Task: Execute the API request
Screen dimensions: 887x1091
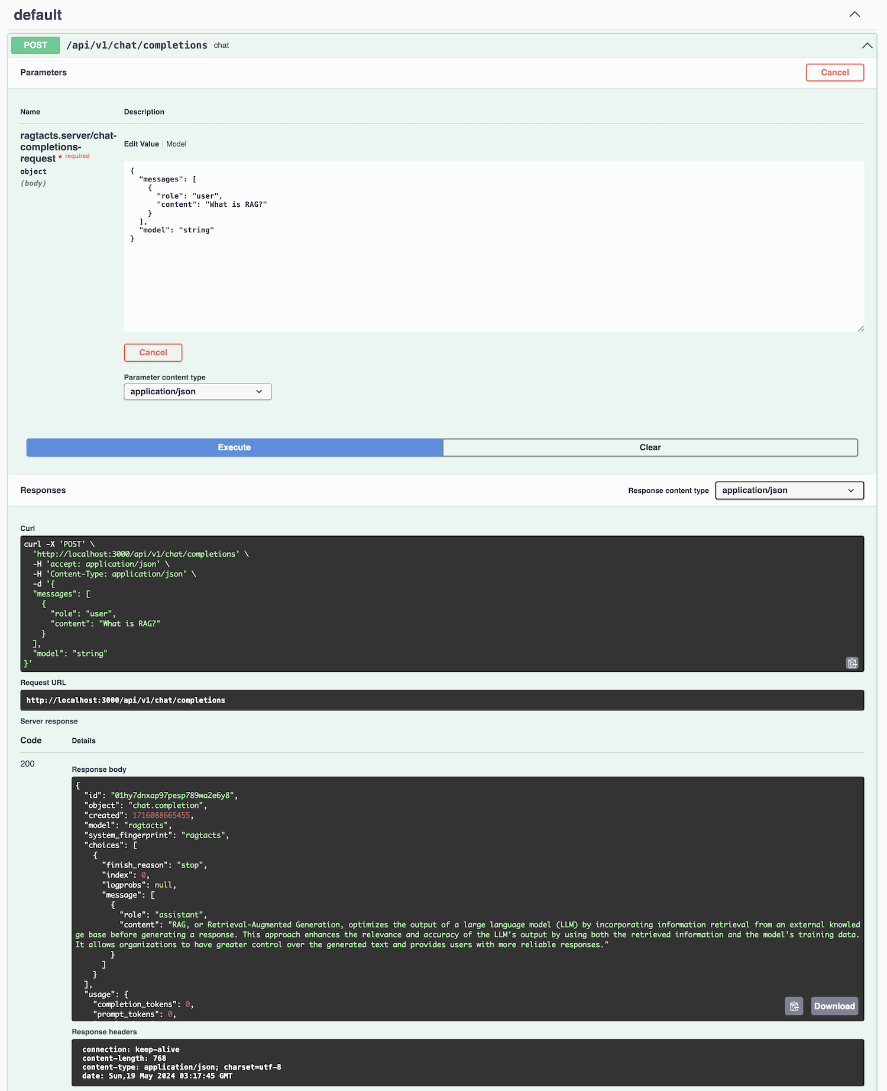Action: coord(234,447)
